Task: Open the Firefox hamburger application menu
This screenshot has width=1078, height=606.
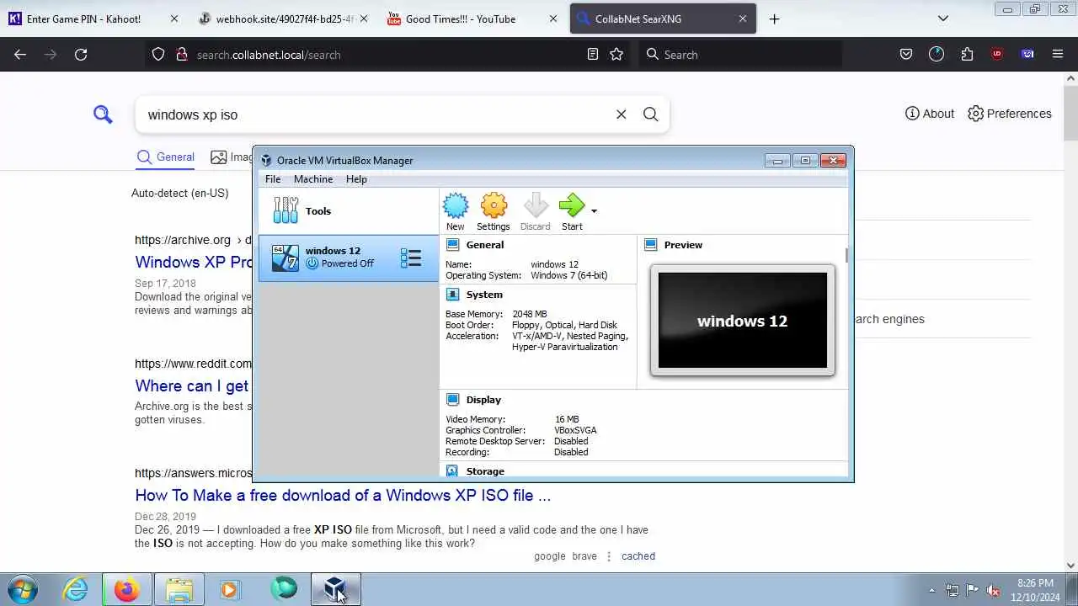Action: (1058, 54)
